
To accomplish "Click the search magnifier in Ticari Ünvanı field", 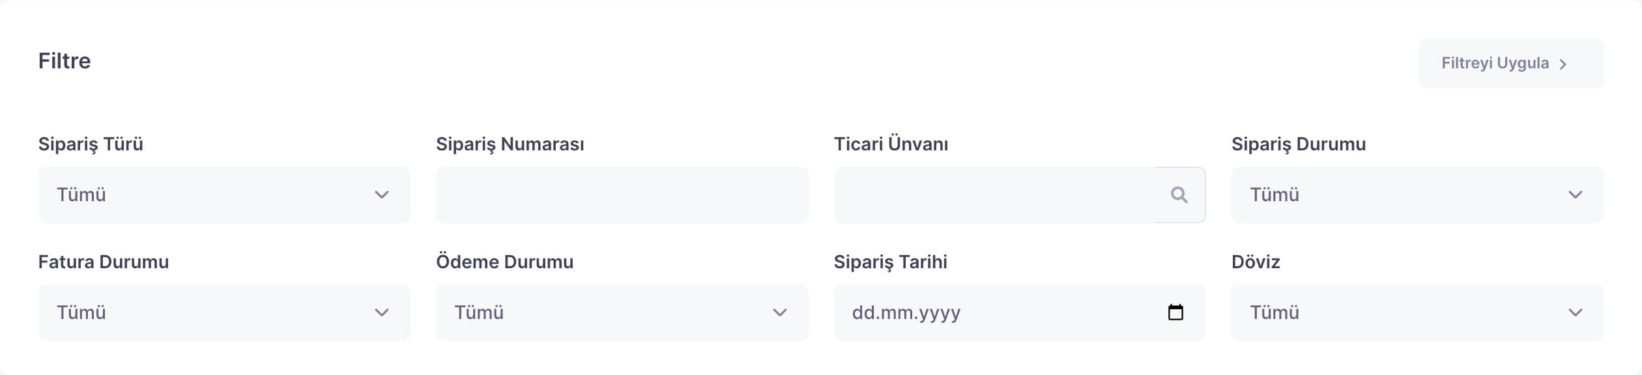I will coord(1179,195).
